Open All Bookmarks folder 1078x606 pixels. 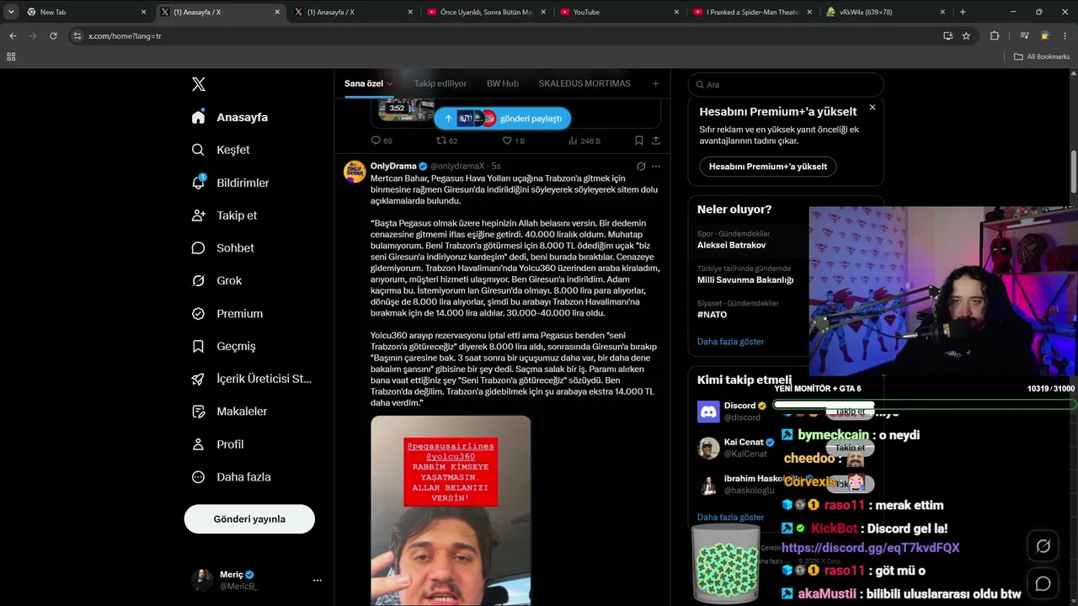tap(1042, 56)
